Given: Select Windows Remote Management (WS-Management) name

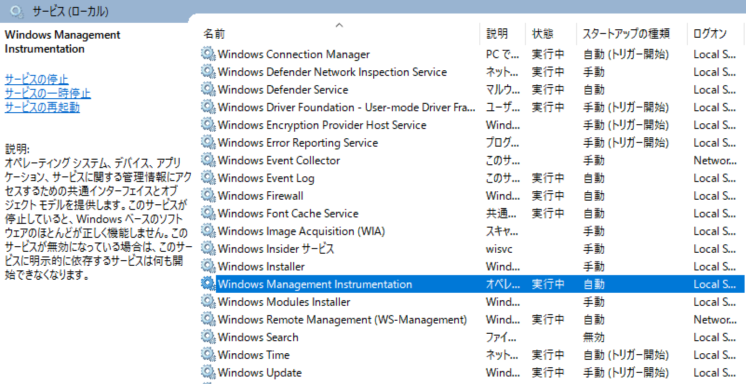Looking at the screenshot, I should pyautogui.click(x=343, y=320).
